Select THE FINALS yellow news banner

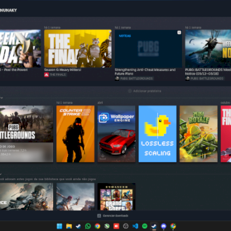[78, 49]
